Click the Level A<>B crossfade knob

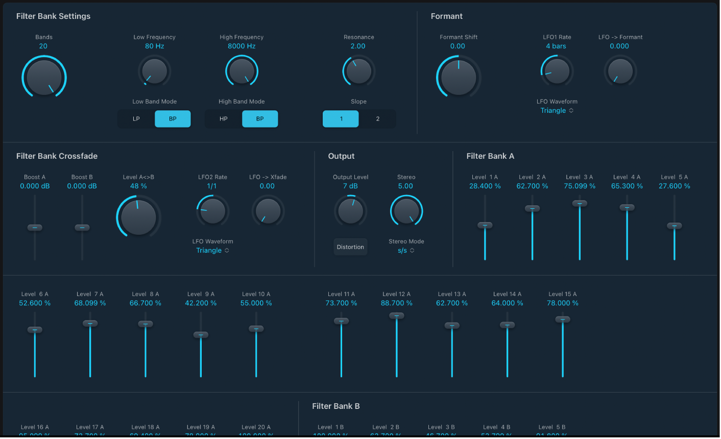(138, 216)
